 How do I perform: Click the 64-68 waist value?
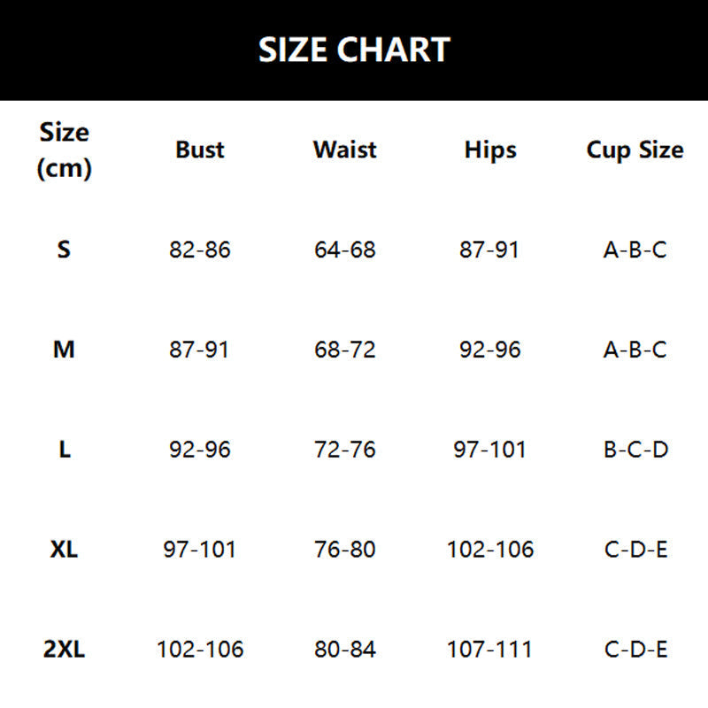[x=344, y=250]
